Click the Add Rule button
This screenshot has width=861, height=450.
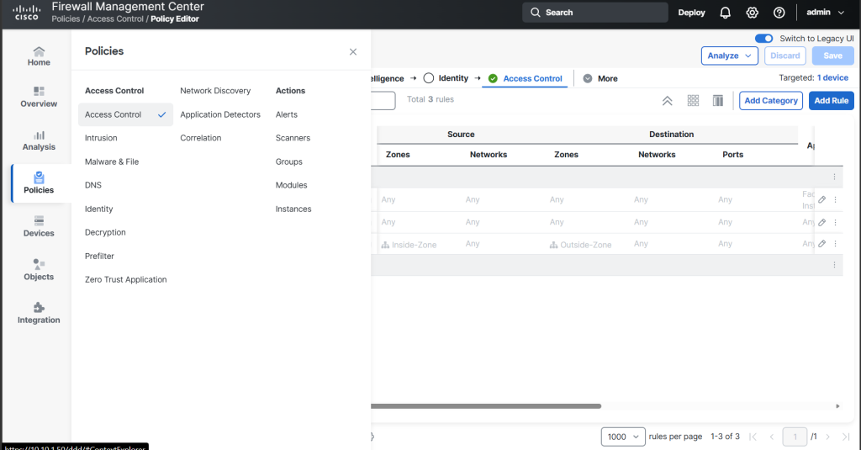click(831, 101)
